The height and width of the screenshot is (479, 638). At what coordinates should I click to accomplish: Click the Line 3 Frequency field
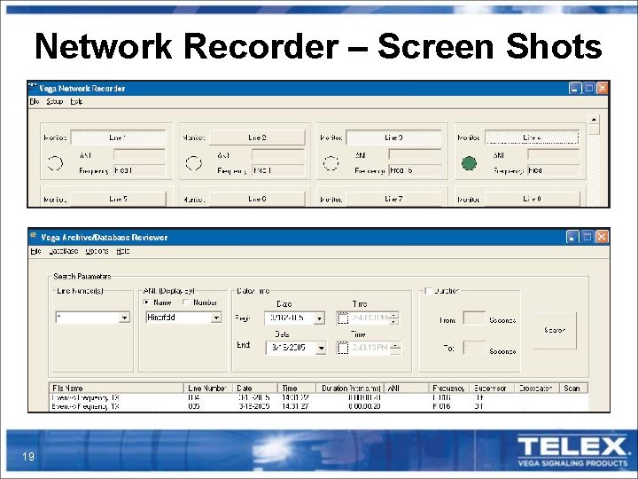click(415, 170)
